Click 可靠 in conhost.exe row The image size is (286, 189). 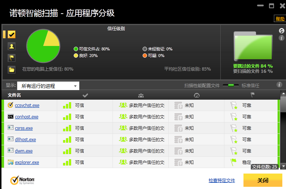(x=247, y=117)
